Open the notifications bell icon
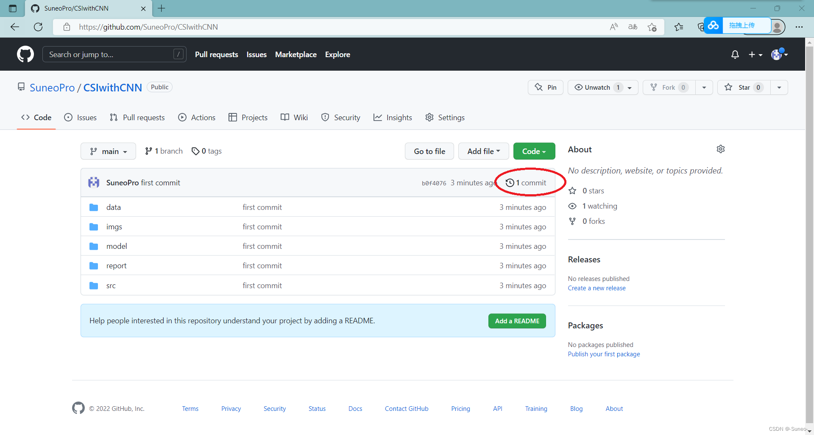The height and width of the screenshot is (435, 814). (735, 55)
